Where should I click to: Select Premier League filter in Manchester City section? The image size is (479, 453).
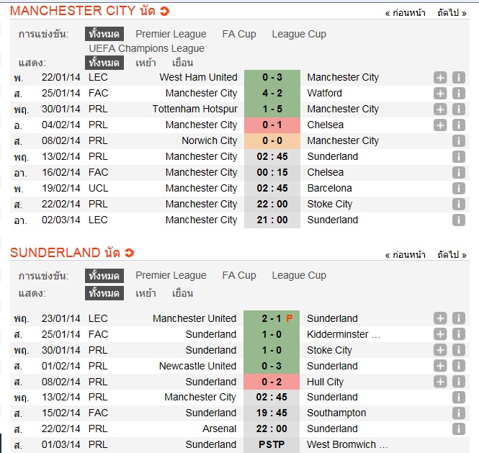(x=171, y=34)
